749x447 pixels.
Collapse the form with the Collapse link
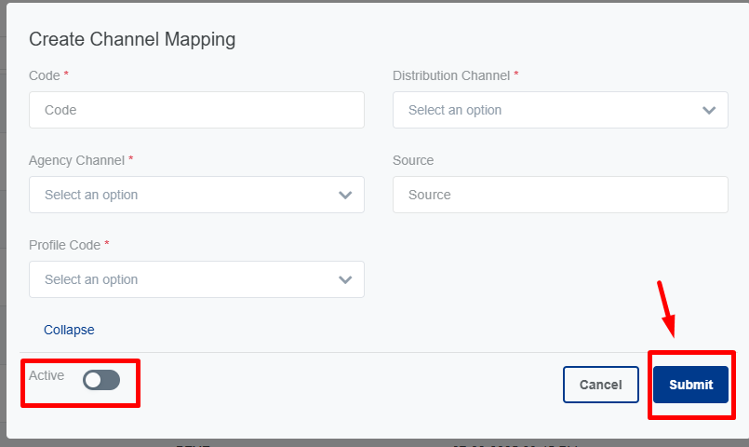(x=69, y=330)
